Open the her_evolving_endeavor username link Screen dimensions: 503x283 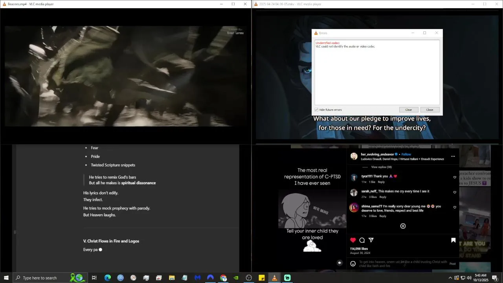coord(377,154)
